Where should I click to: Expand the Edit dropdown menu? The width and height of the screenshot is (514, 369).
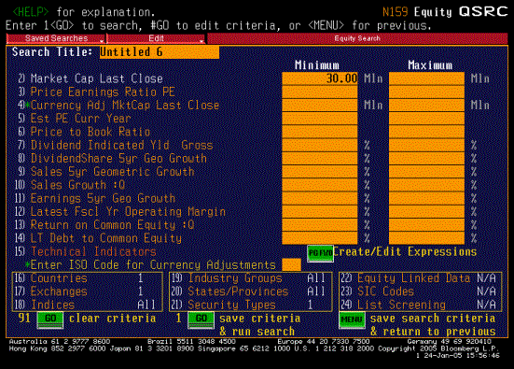[x=156, y=38]
